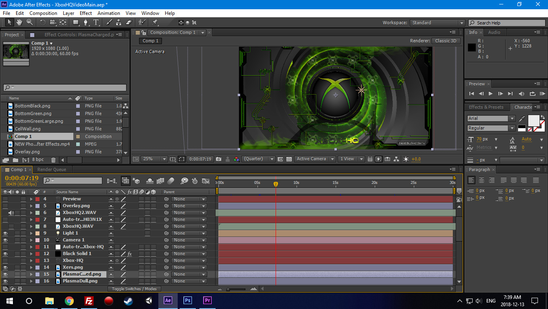Select the Zoom magnifier tool

click(29, 23)
